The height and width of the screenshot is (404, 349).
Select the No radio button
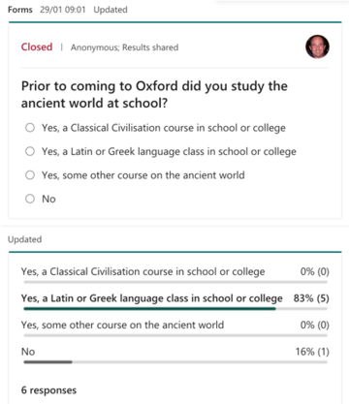(x=30, y=199)
